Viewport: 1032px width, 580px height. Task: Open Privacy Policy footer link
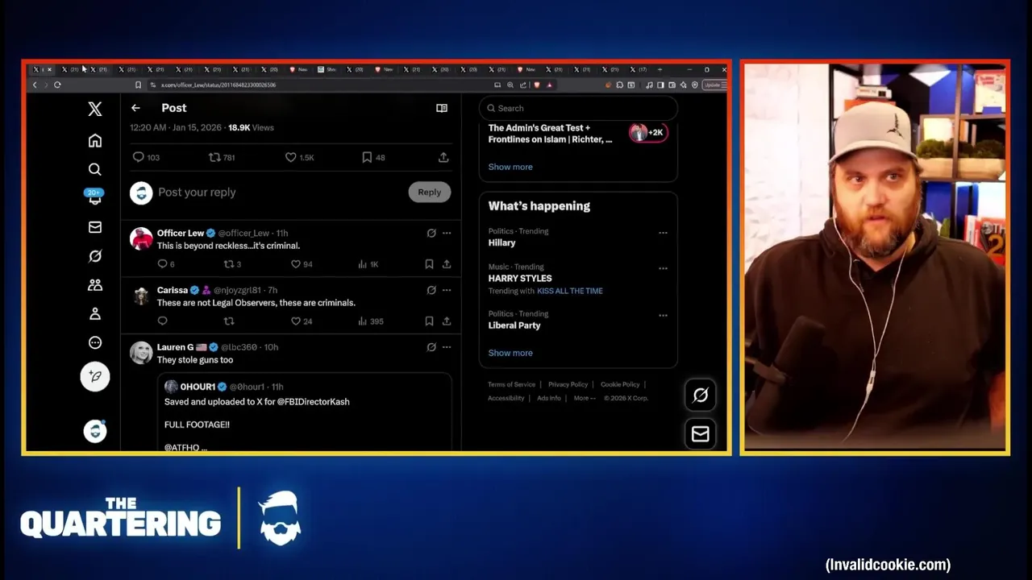tap(568, 384)
